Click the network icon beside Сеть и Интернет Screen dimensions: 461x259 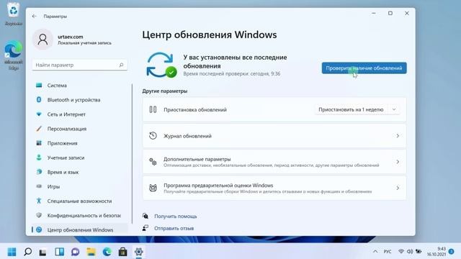(x=39, y=114)
